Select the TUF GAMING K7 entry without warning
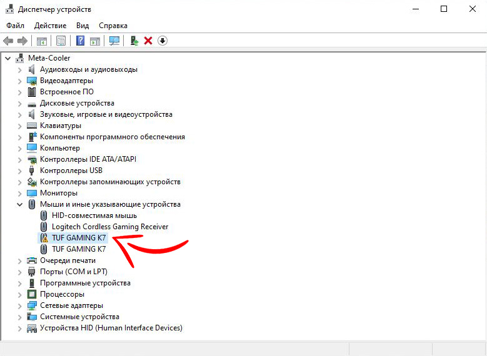The height and width of the screenshot is (356, 487). point(79,249)
